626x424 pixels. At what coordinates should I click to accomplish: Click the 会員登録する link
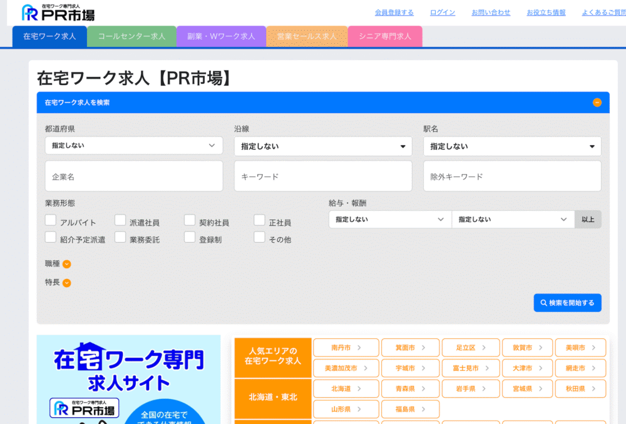pyautogui.click(x=394, y=13)
